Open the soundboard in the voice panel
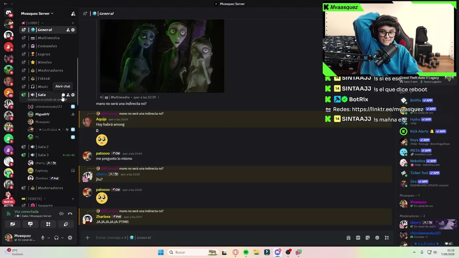Viewport: 459px width, 258px height. point(66,224)
